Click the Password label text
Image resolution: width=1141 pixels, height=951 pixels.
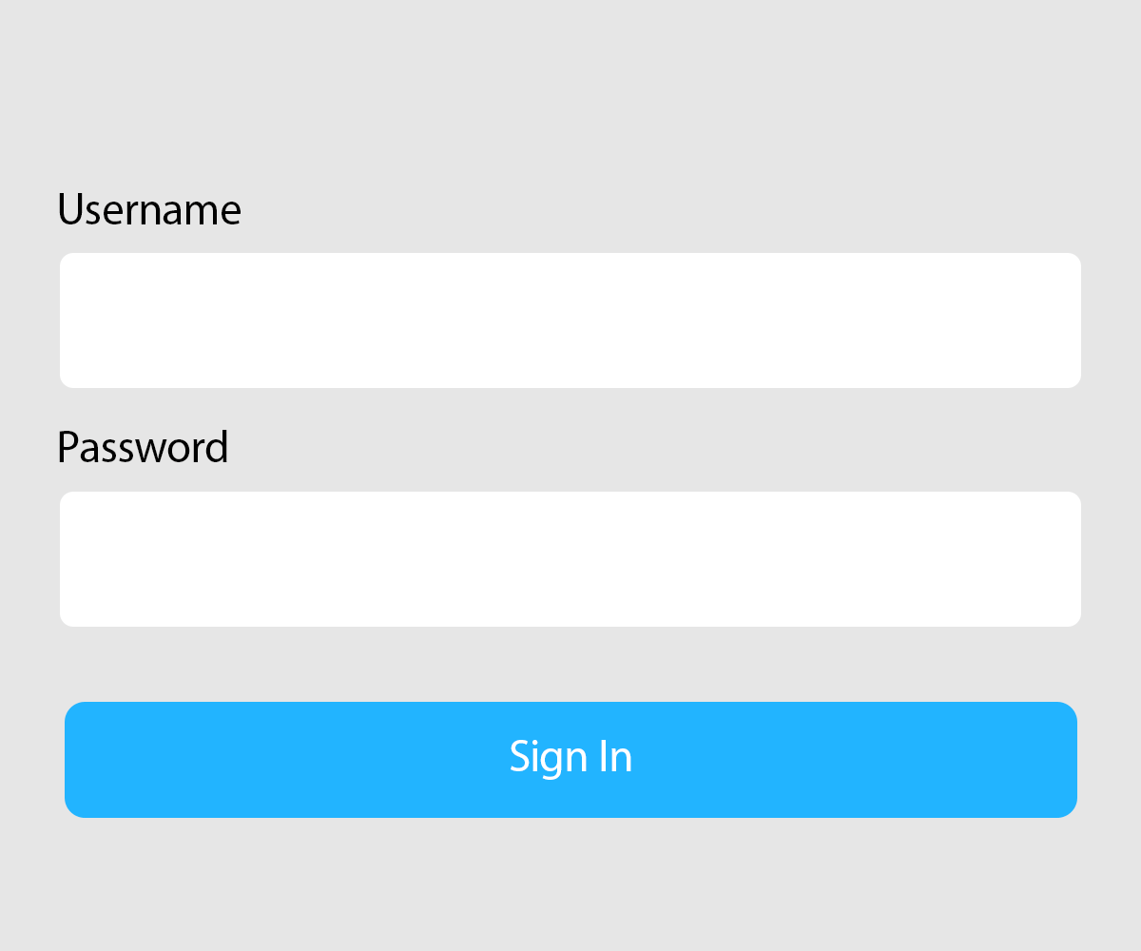(x=143, y=447)
